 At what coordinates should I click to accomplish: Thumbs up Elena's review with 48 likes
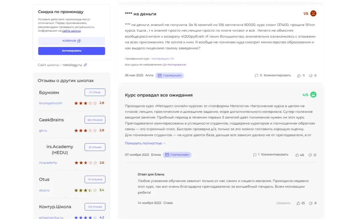pos(297,155)
